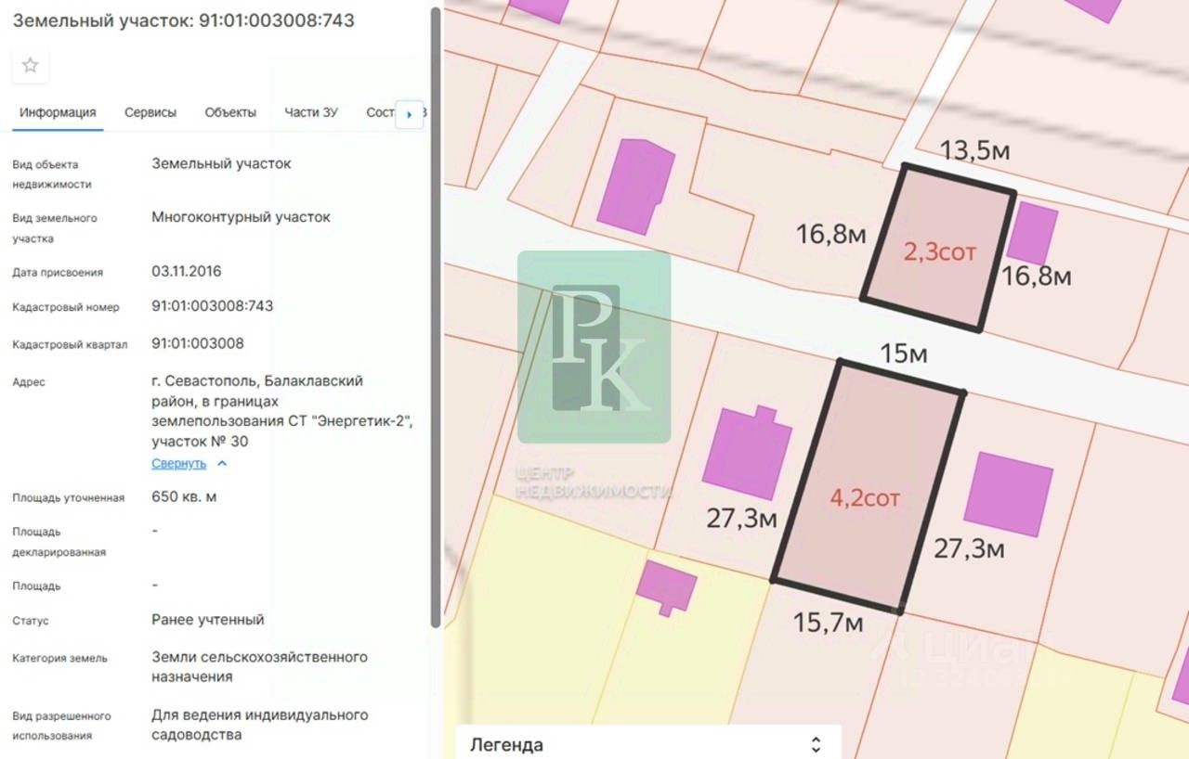Image resolution: width=1189 pixels, height=759 pixels.
Task: Show more tabs with the arrow button
Action: click(410, 114)
